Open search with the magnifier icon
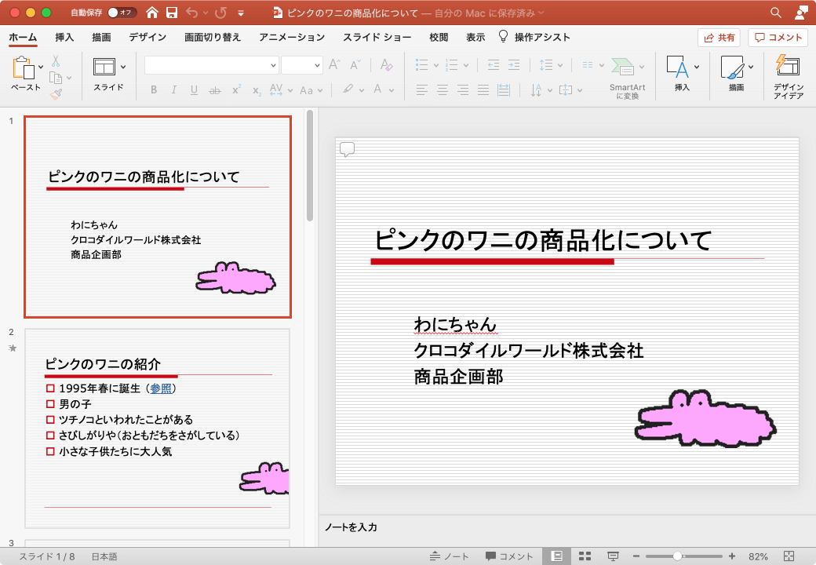 (776, 13)
